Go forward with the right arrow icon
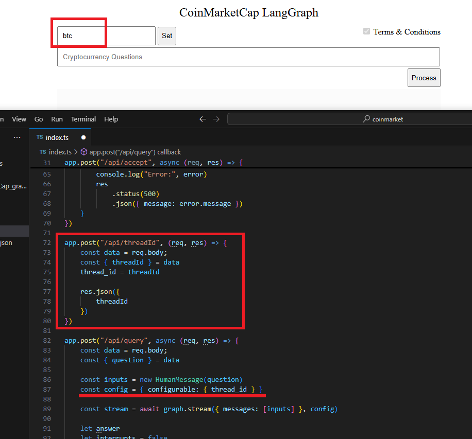This screenshot has height=439, width=472. tap(216, 119)
